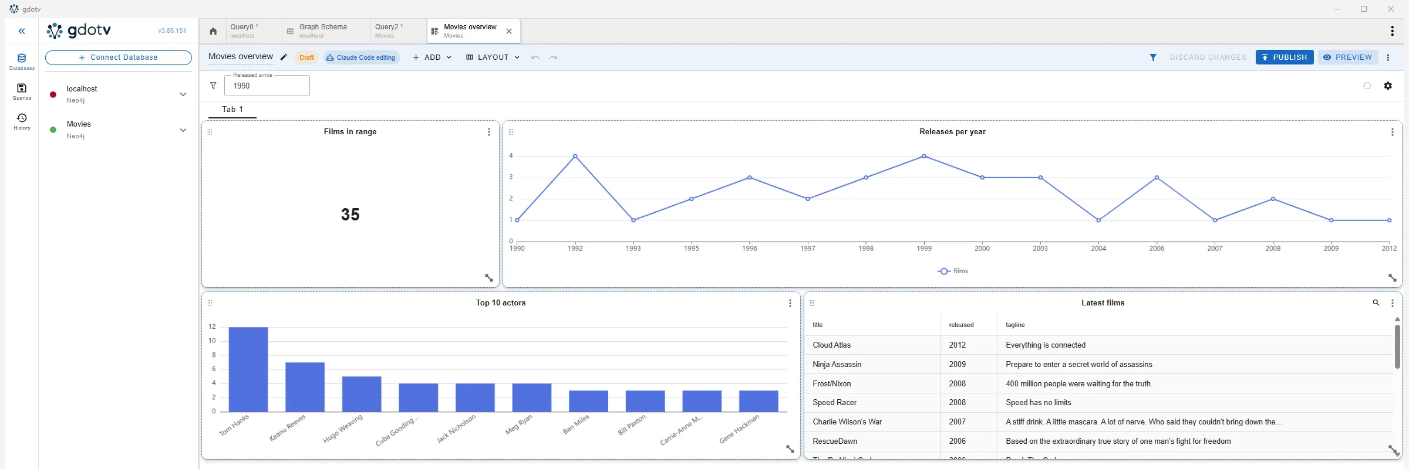Redo the dashboard change
The width and height of the screenshot is (1409, 469).
coord(553,57)
